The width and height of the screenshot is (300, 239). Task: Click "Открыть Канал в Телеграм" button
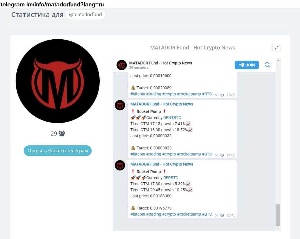coord(58,151)
